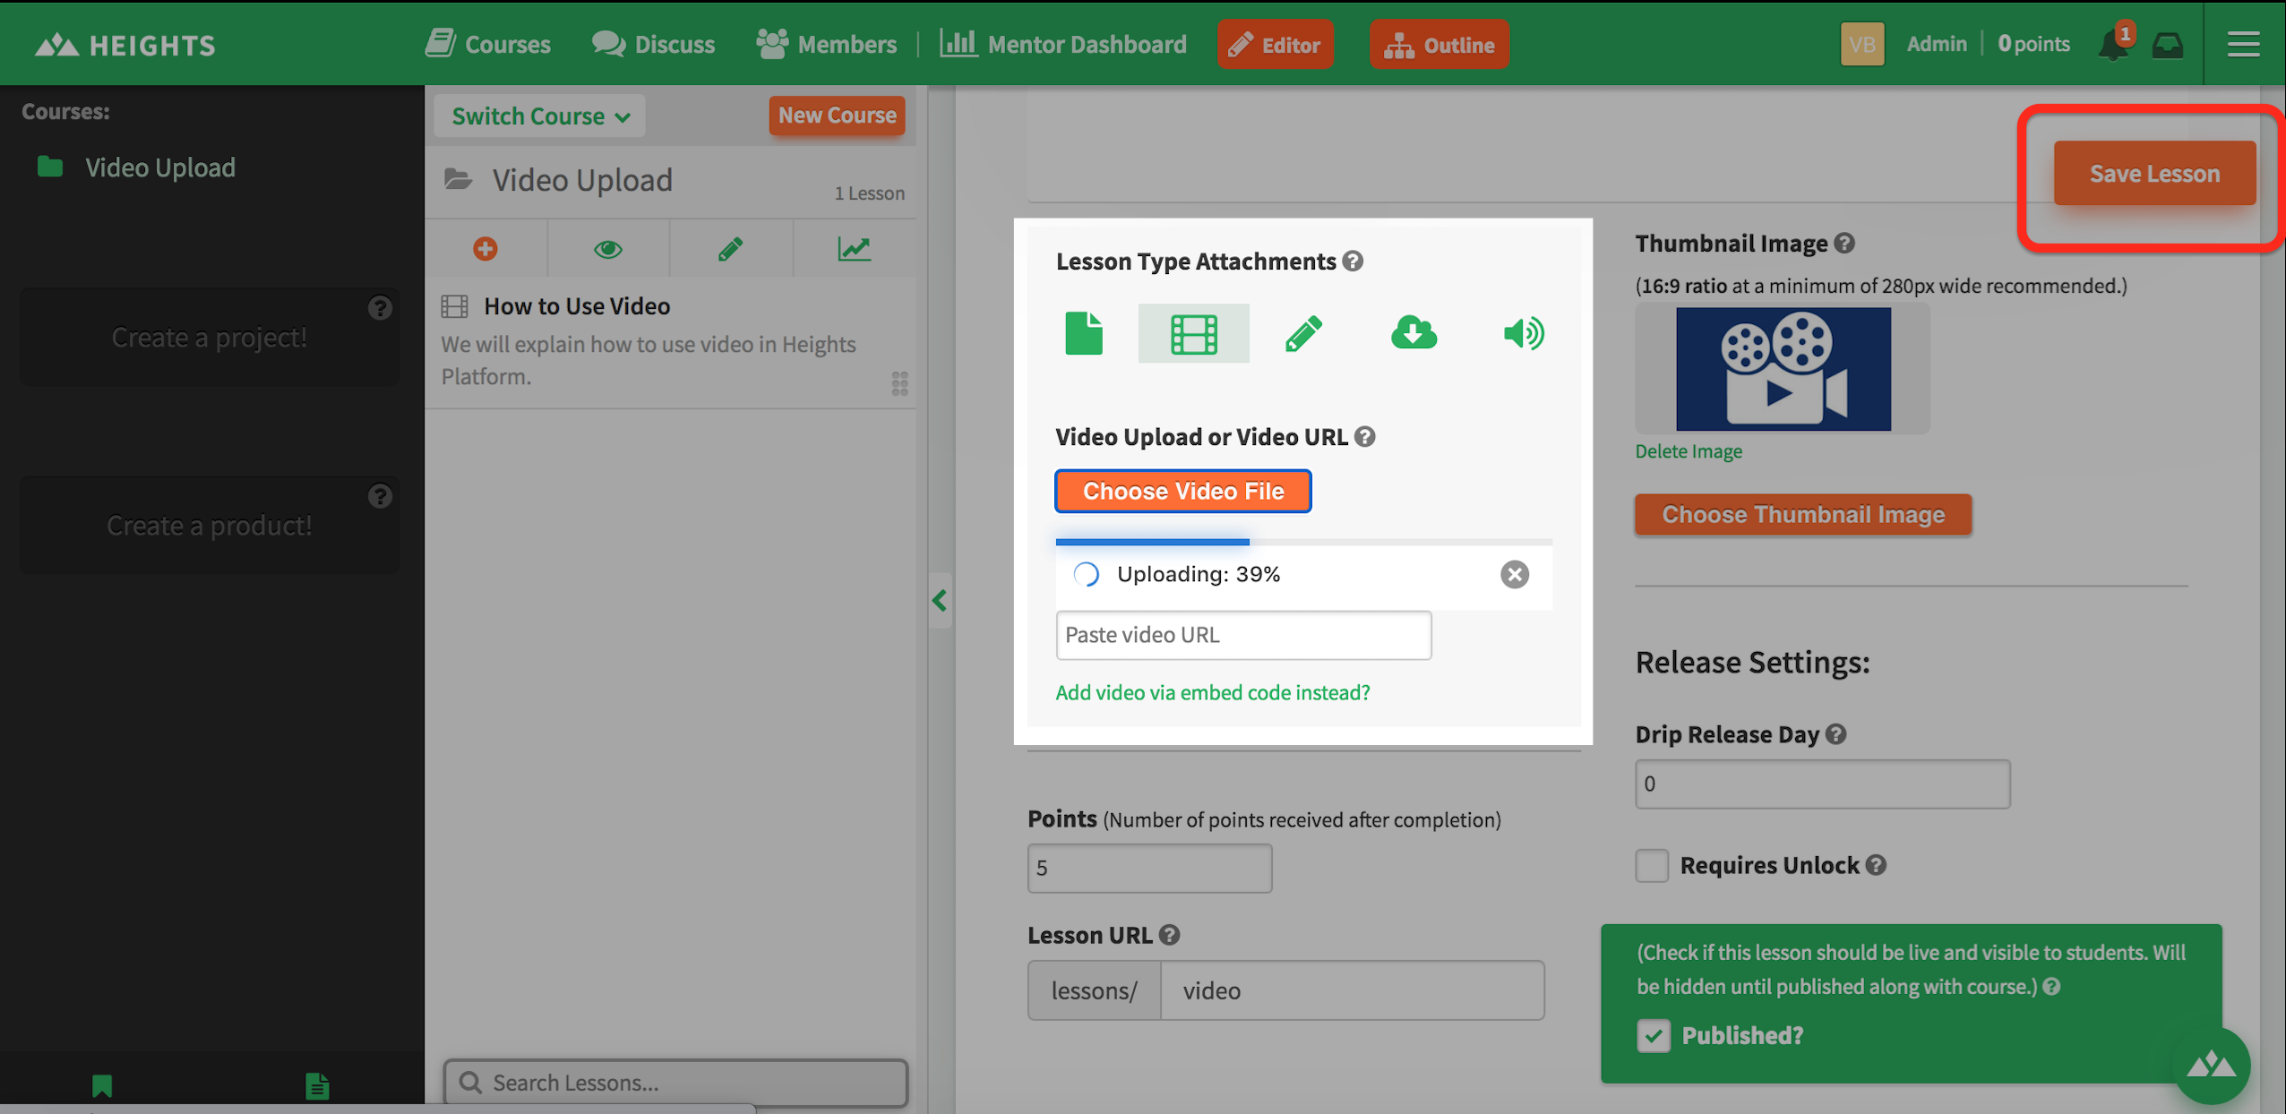Expand the Switch Course dropdown
This screenshot has height=1114, width=2286.
(539, 116)
